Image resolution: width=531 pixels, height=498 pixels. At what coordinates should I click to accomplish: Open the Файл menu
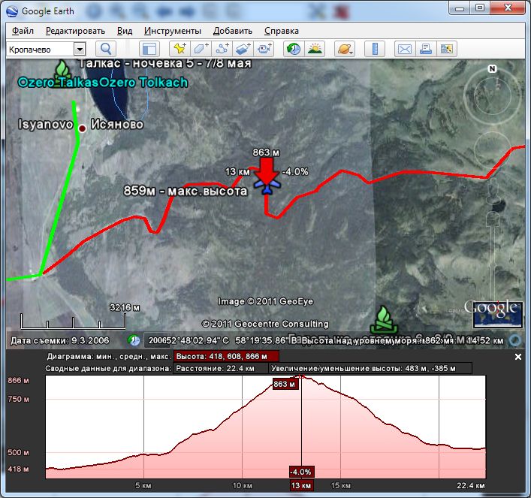coord(23,31)
